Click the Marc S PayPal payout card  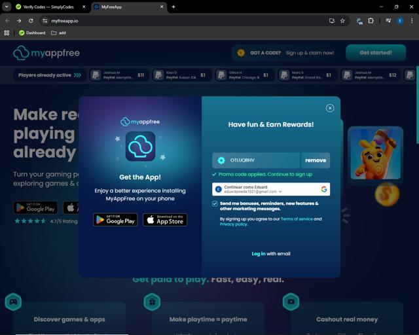point(308,75)
